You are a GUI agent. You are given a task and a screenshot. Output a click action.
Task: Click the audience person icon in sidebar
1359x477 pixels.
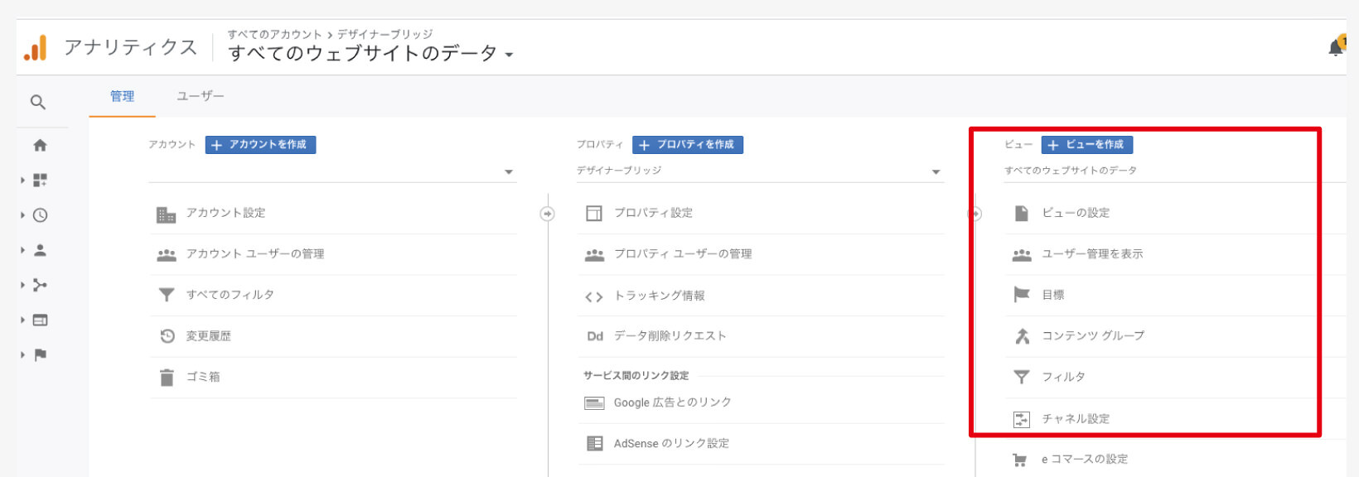[40, 250]
